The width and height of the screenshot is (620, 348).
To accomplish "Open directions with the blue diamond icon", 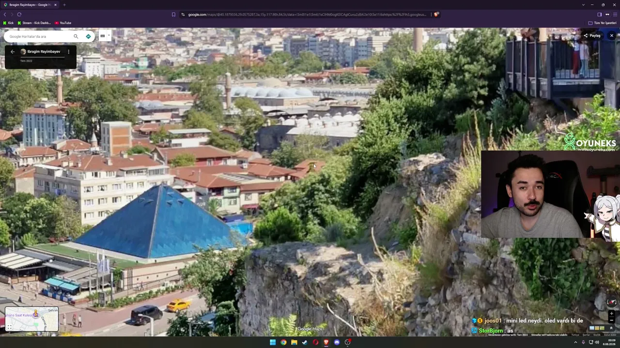I will [88, 36].
